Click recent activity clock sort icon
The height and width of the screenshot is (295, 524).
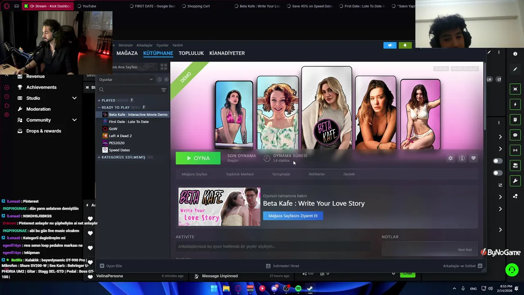click(x=159, y=79)
